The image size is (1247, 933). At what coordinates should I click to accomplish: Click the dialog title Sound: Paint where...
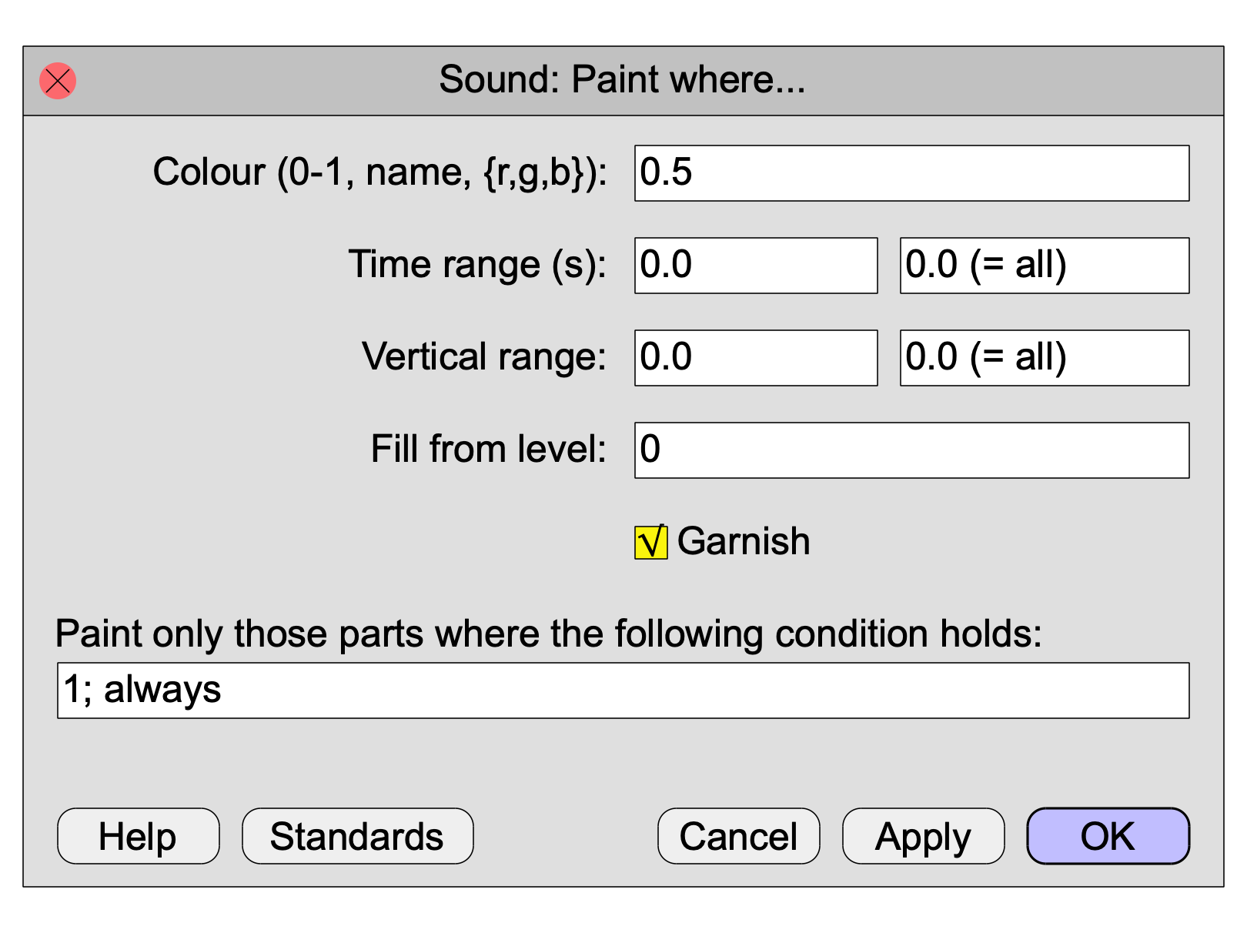(x=622, y=80)
